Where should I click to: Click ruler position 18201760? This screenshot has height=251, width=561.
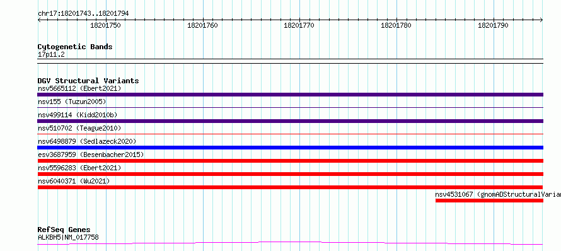(202, 25)
